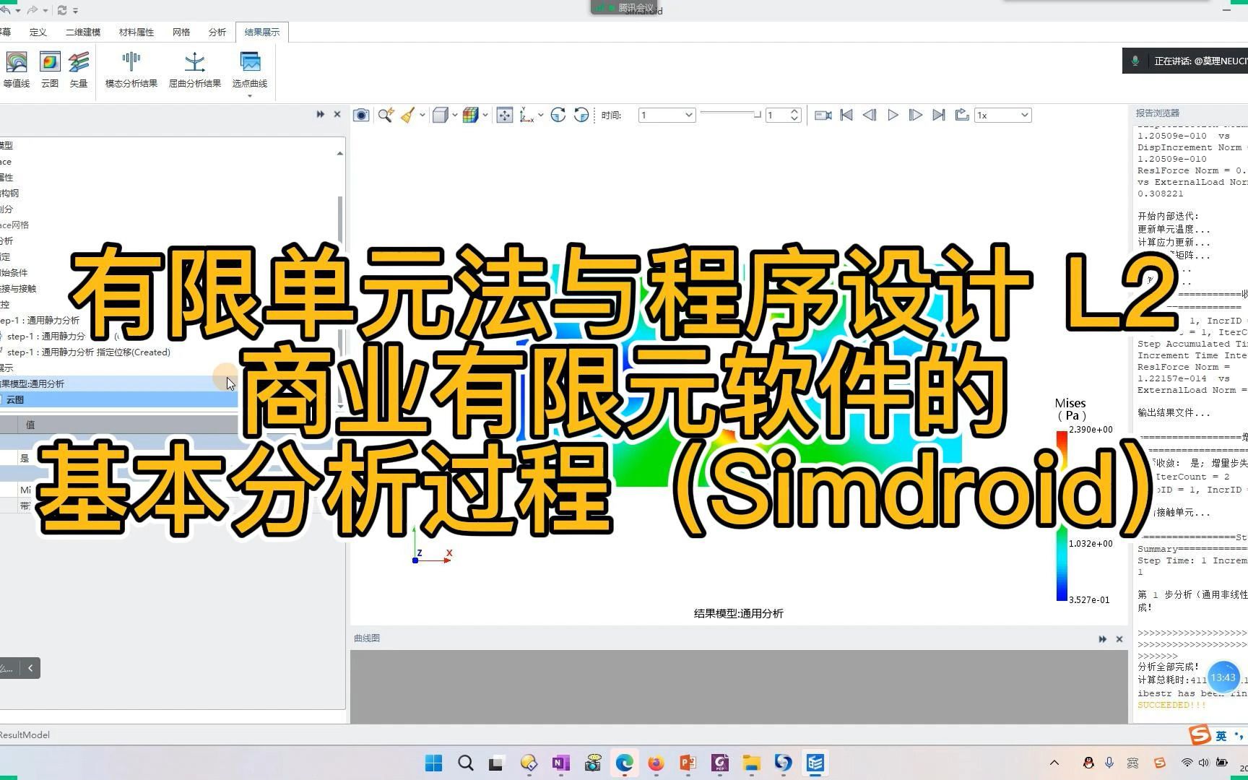Switch to the 定义 ribbon tab
This screenshot has width=1248, height=780.
click(x=38, y=32)
